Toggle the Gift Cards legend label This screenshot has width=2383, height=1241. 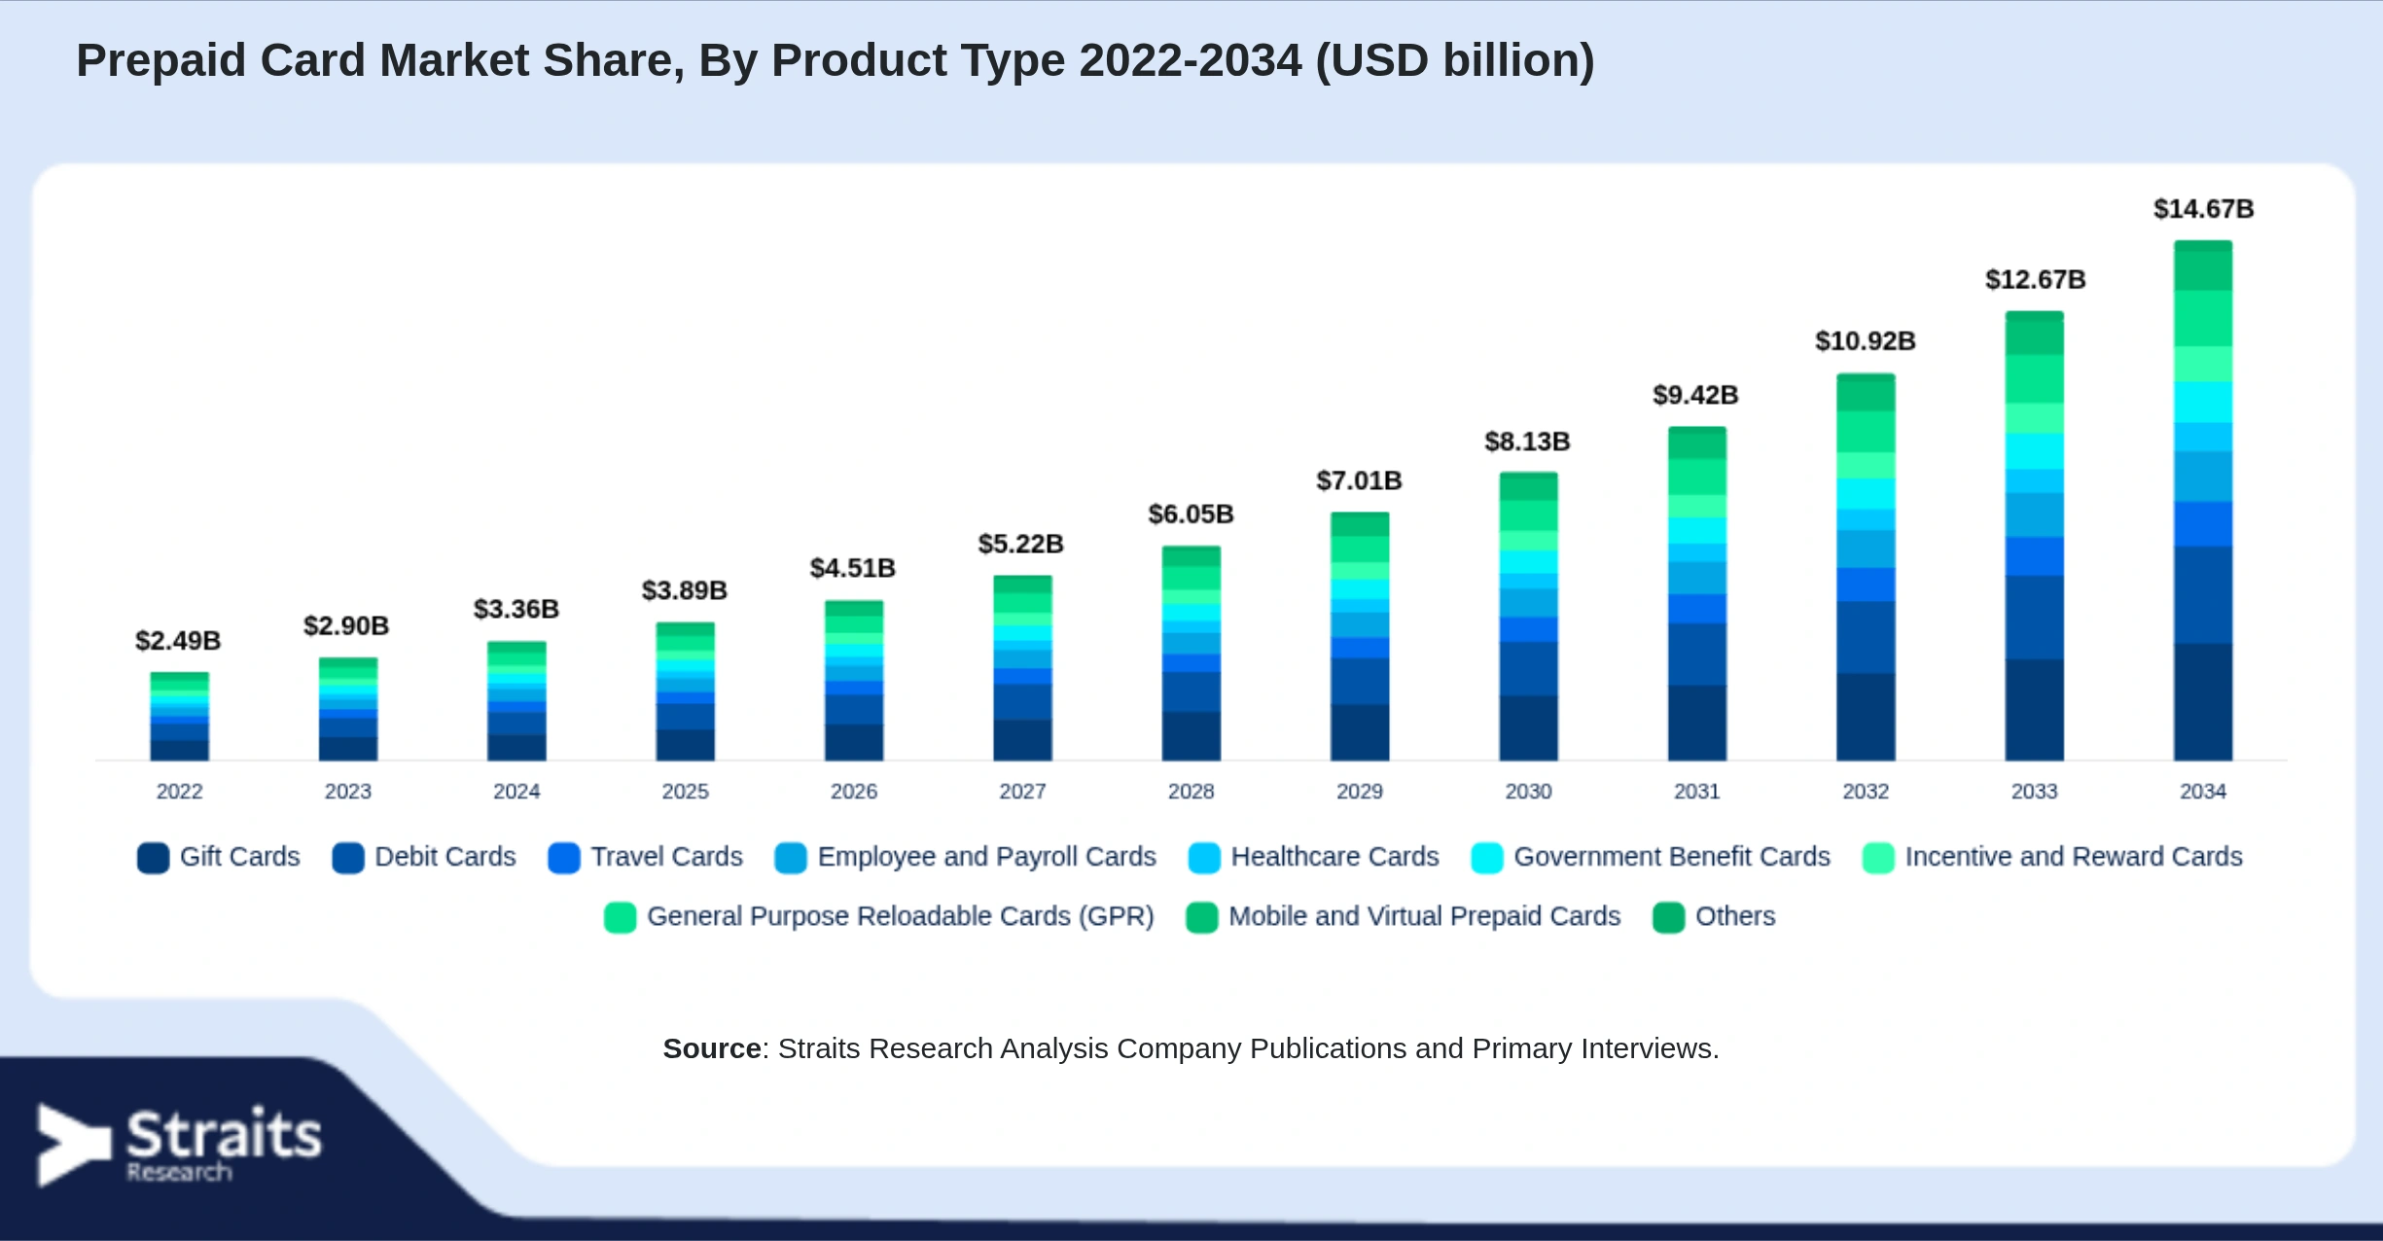point(240,857)
